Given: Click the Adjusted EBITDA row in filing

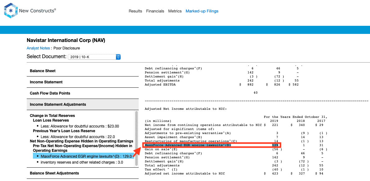Looking at the screenshot, I should (222, 85).
